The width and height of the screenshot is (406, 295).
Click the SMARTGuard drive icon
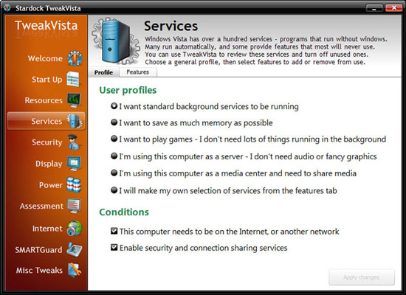click(x=75, y=249)
